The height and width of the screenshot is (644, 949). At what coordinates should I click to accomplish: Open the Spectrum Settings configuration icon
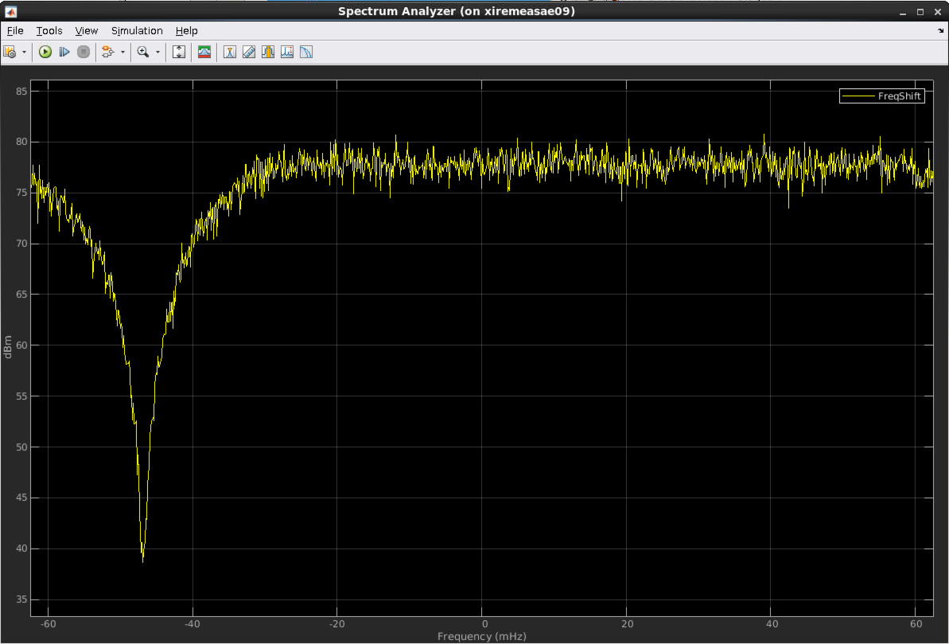(10, 52)
